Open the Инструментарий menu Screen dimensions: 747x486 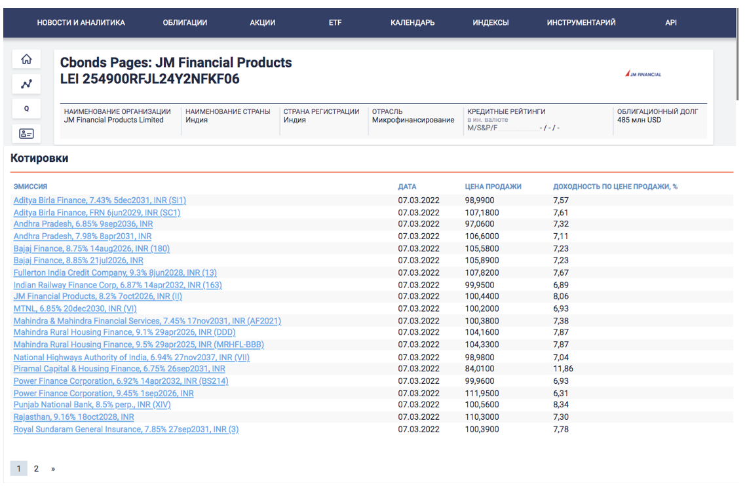tap(581, 23)
